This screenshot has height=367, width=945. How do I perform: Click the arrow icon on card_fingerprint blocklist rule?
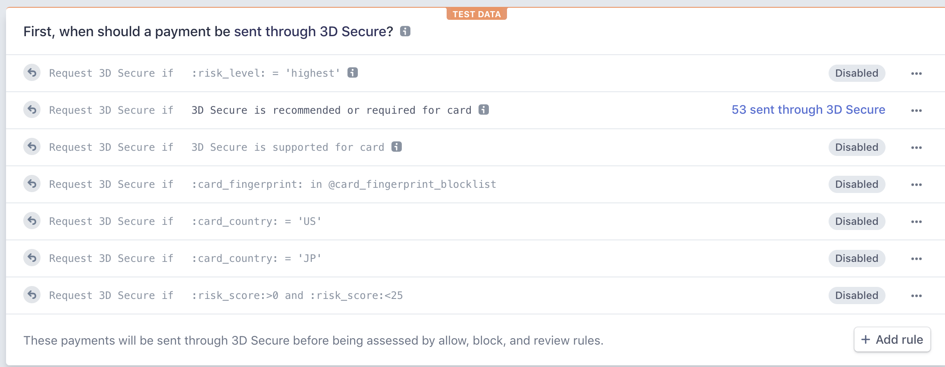click(32, 184)
